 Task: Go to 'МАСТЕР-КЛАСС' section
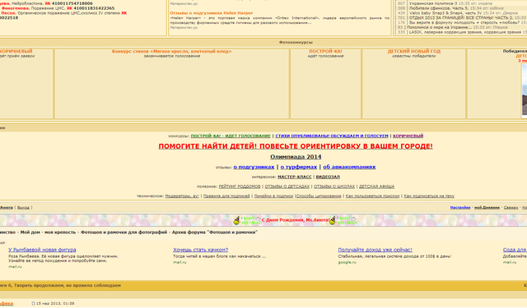tap(295, 177)
